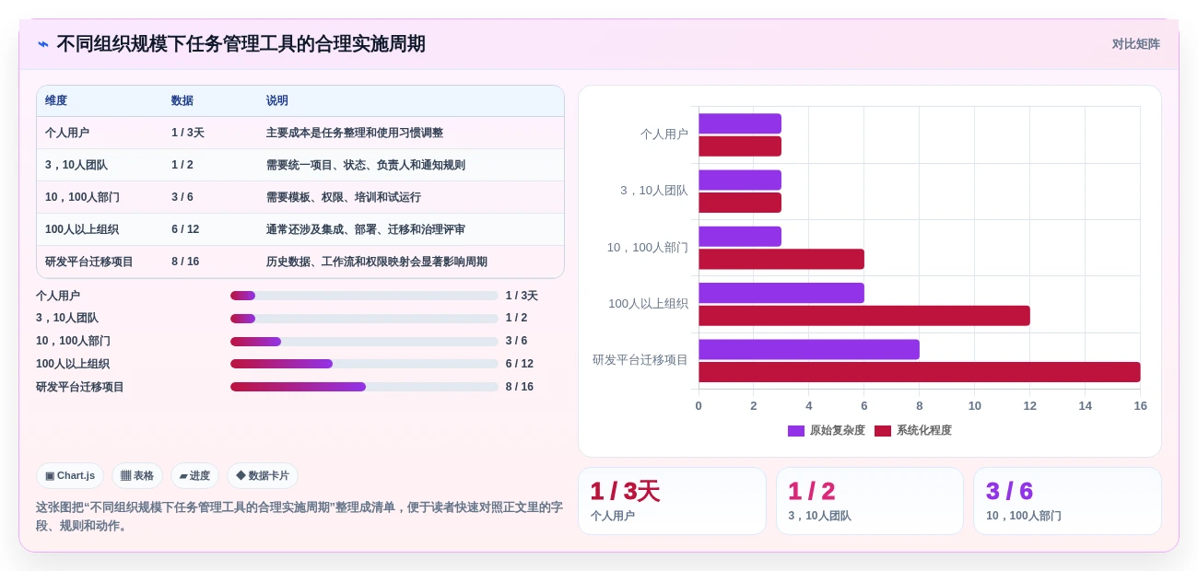Click purple bar for 100人以上组织 in chart
Image resolution: width=1198 pixels, height=571 pixels.
pyautogui.click(x=781, y=293)
